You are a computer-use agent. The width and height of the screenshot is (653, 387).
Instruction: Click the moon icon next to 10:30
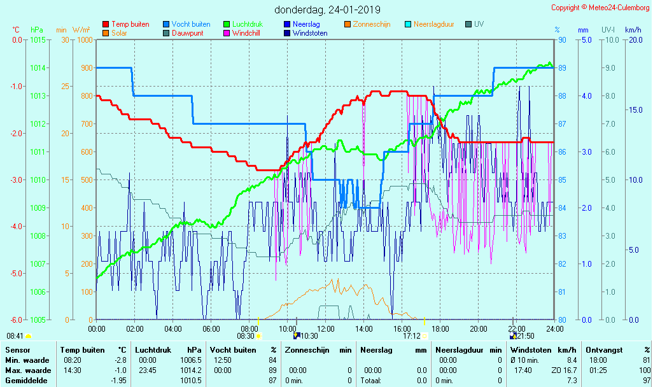click(x=296, y=336)
